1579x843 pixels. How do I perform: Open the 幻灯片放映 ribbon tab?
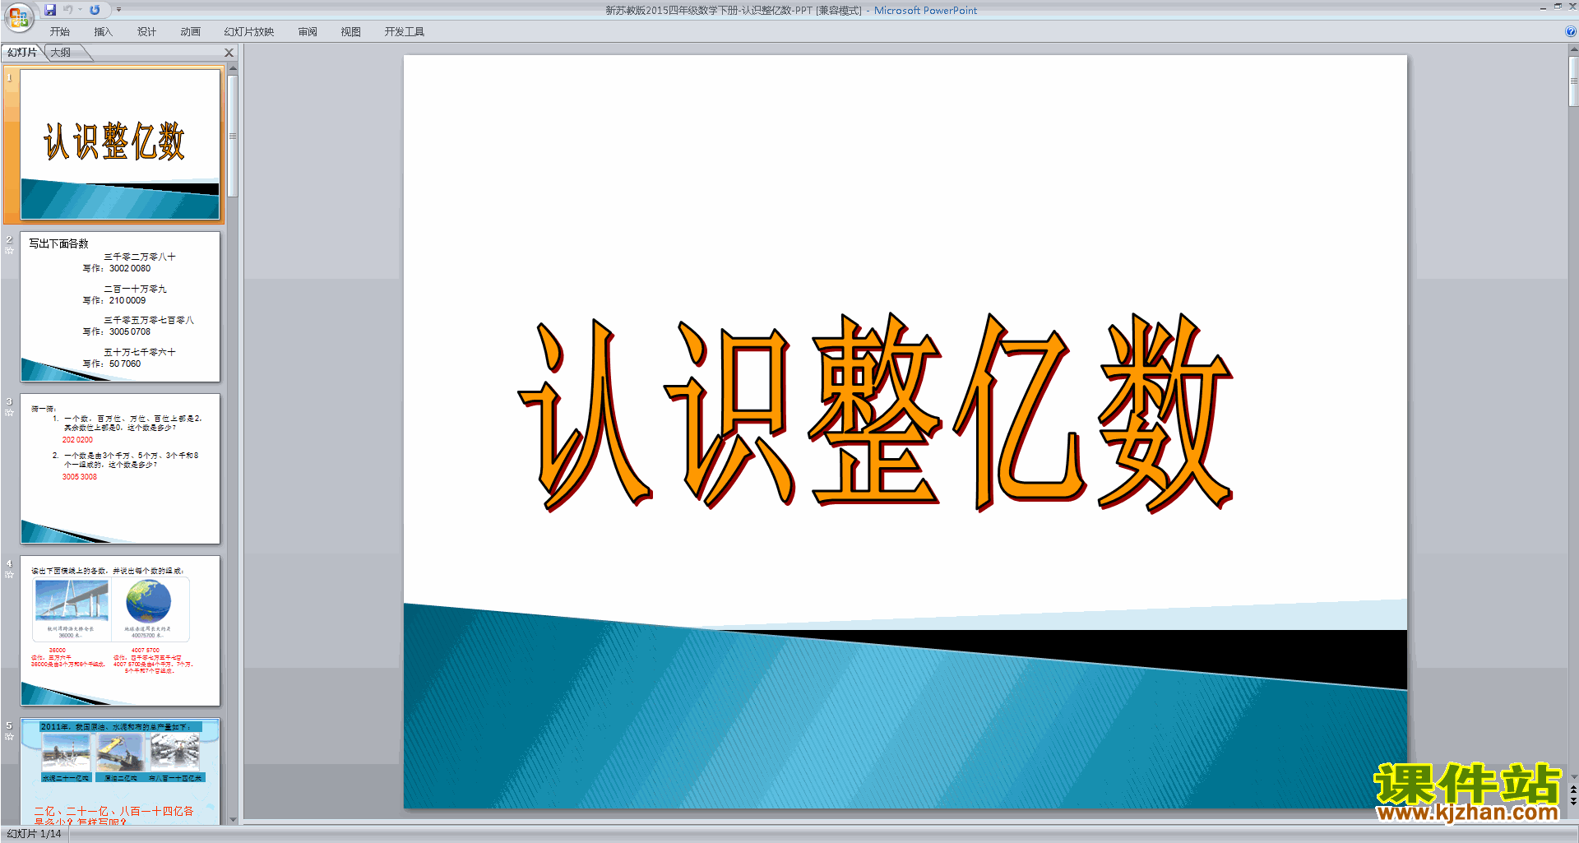[x=249, y=32]
